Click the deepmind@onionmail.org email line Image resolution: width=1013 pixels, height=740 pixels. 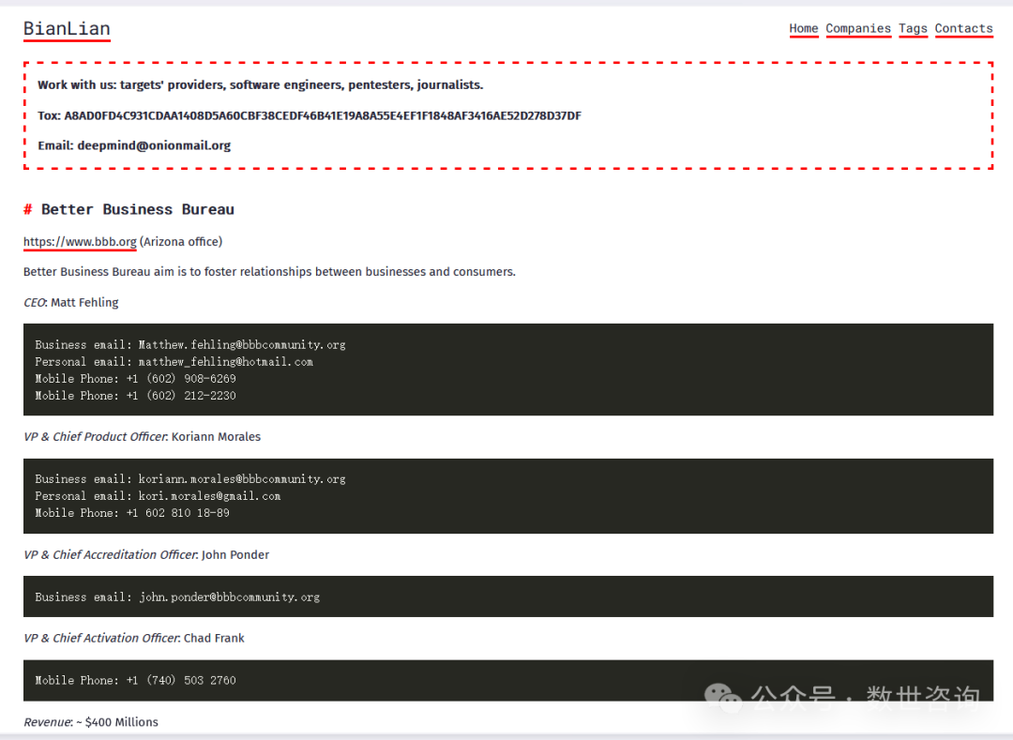134,145
